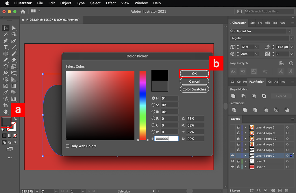296x193 pixels.
Task: Click inside the color field gradient
Action: 100,106
